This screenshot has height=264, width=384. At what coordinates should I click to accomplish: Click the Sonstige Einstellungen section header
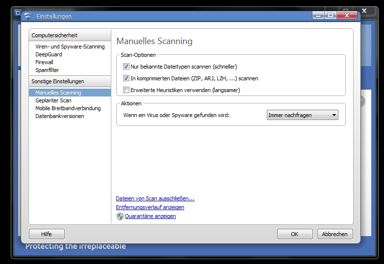70,81
